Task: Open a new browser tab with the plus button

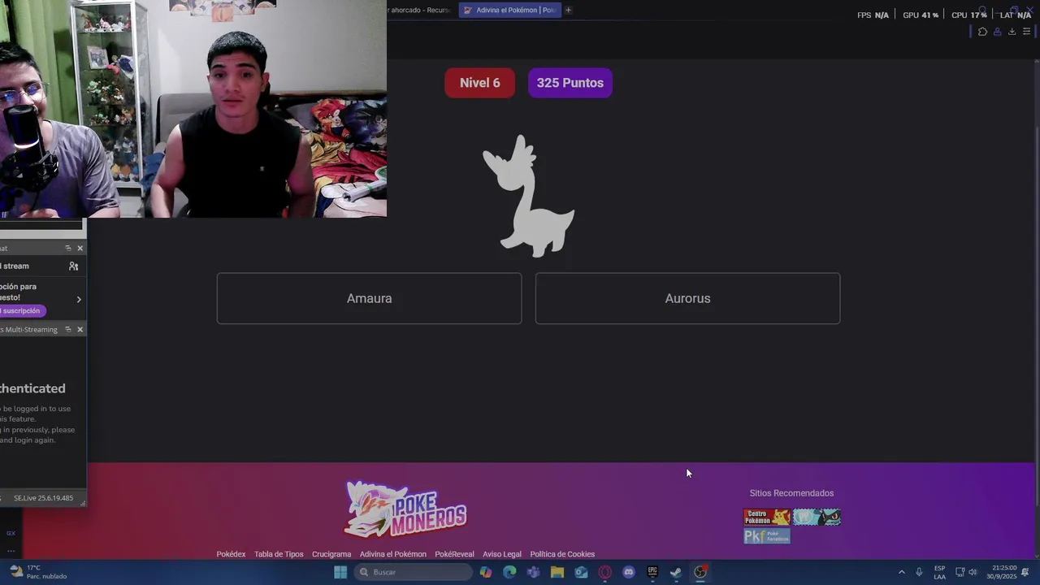Action: 568,10
